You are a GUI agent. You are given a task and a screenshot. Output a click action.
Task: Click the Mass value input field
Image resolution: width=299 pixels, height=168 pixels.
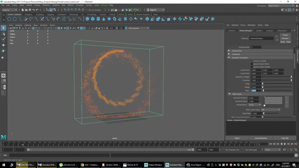(256, 90)
